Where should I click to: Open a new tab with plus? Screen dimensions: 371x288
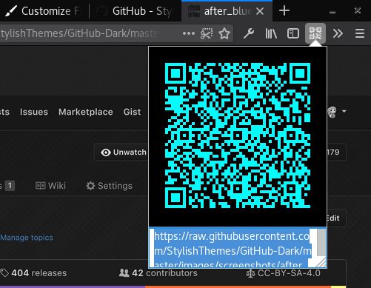(x=284, y=11)
